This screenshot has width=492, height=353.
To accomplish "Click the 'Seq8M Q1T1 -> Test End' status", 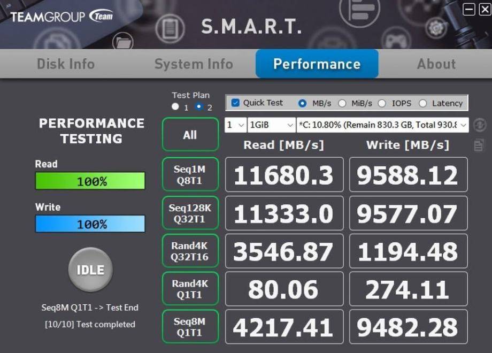I will click(90, 308).
